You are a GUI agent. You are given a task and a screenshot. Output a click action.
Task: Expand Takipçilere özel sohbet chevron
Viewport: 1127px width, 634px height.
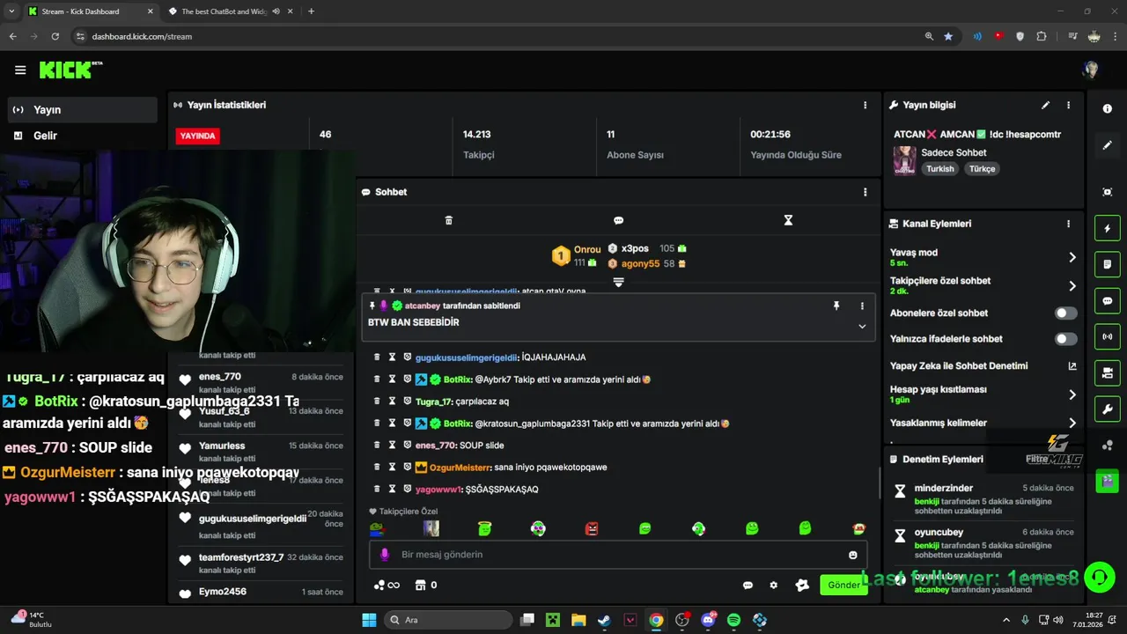[1072, 285]
